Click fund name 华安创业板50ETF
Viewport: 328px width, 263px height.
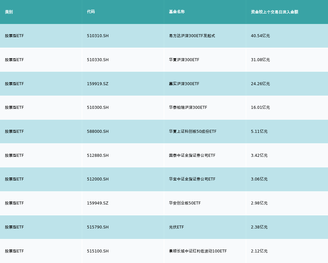(x=185, y=203)
